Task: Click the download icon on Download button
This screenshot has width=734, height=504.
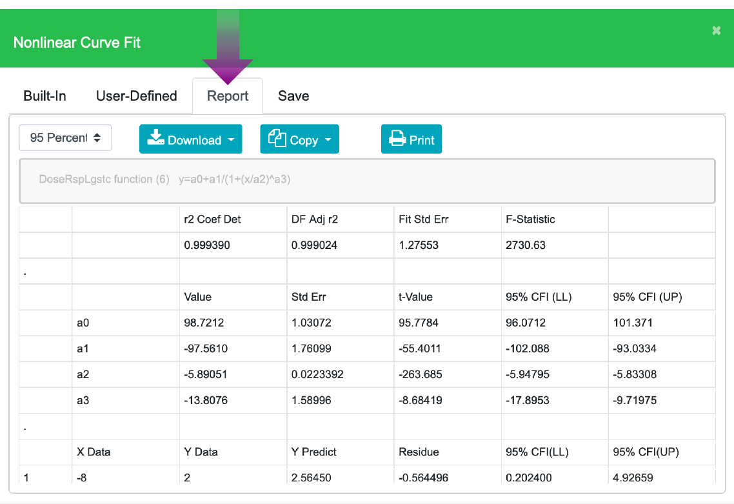Action: pyautogui.click(x=155, y=139)
